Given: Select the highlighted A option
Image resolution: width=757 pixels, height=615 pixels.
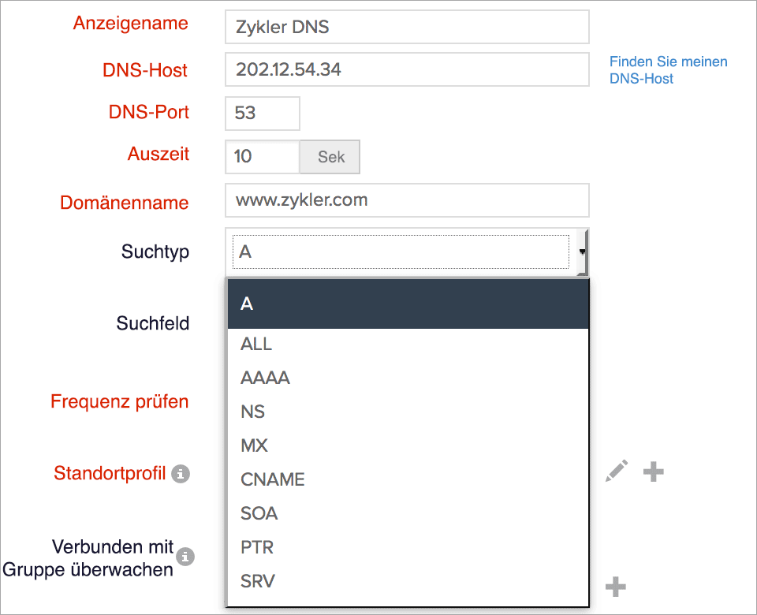Looking at the screenshot, I should tap(245, 303).
